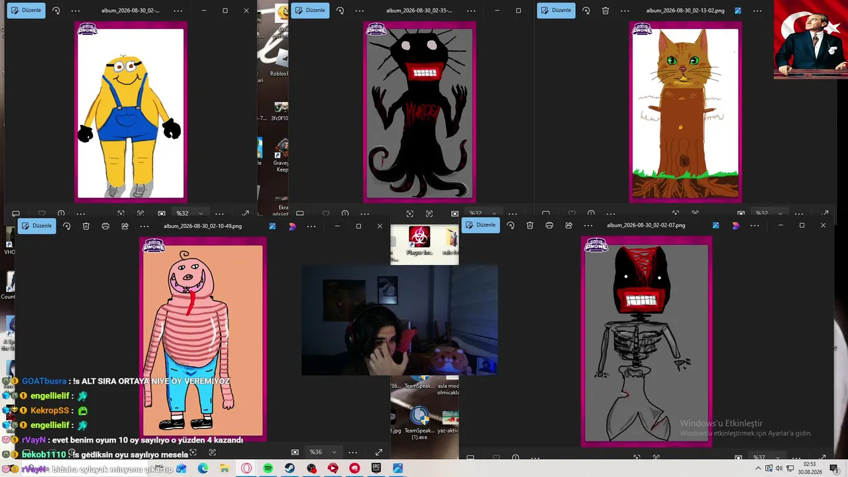Click the yellow minion drawing

point(131,113)
